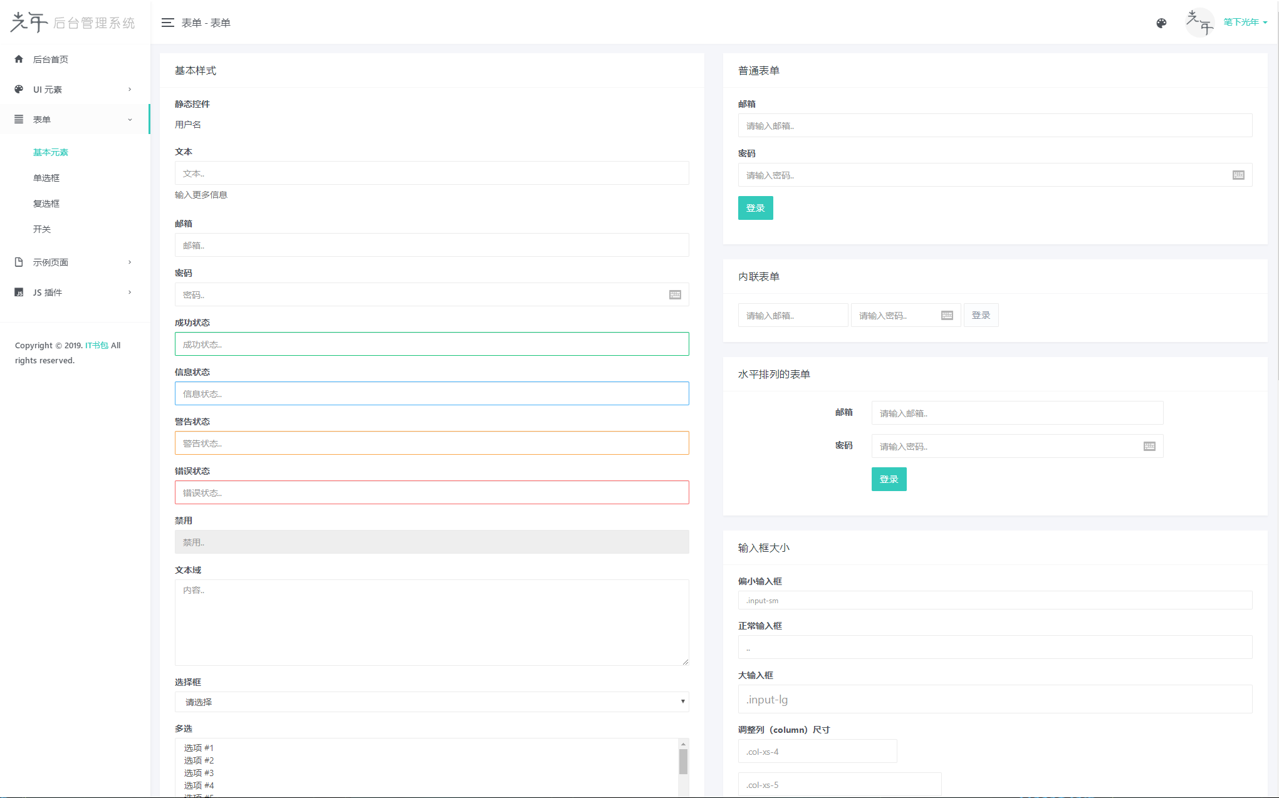Toggle the password visibility in内联表单
The width and height of the screenshot is (1279, 798).
click(947, 315)
